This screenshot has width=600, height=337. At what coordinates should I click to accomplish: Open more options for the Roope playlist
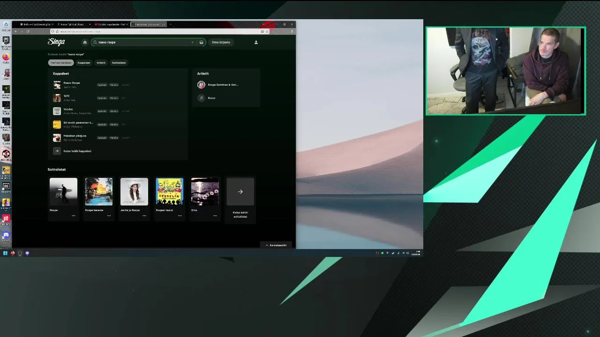(73, 216)
